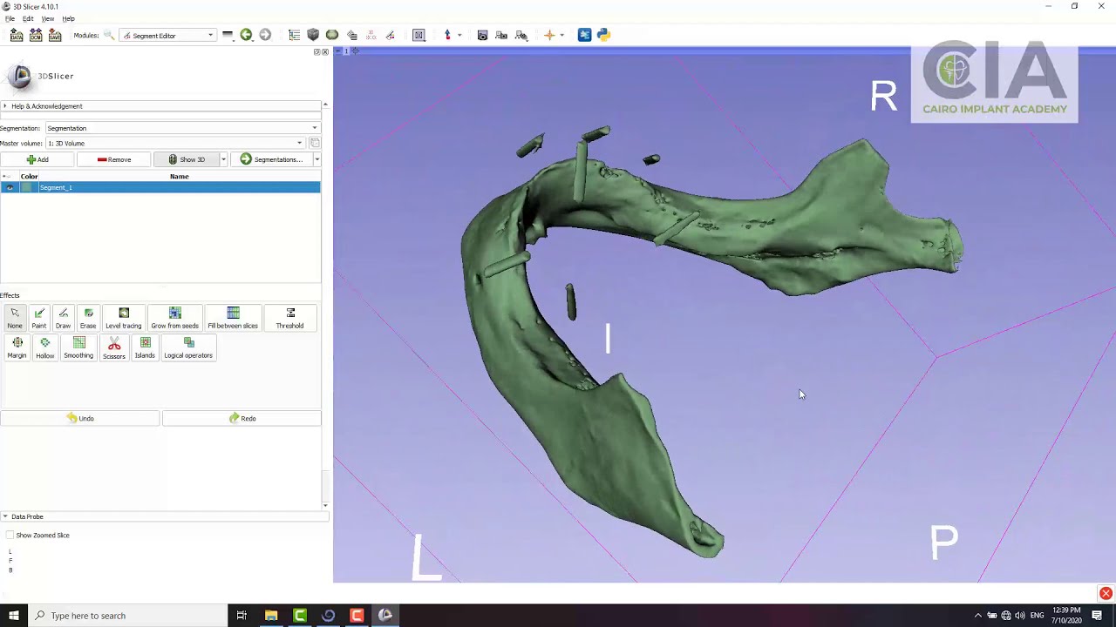
Task: Open Segment_1 color swatch
Action: [x=28, y=187]
